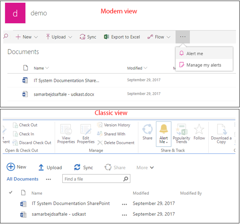Screen dimensions: 240x224
Task: Click the Flow icon in modern toolbar
Action: click(x=150, y=37)
